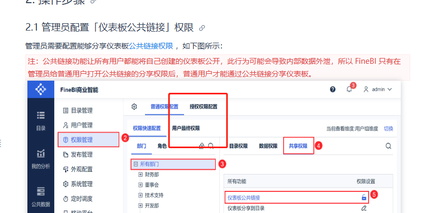Select 定时调度 in the management menu
The image size is (425, 213).
pyautogui.click(x=82, y=199)
